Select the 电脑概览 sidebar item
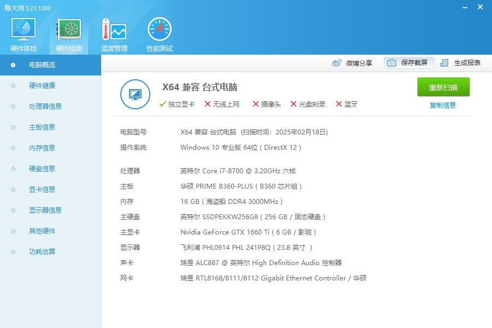Viewport: 492px width, 328px height. pos(50,65)
